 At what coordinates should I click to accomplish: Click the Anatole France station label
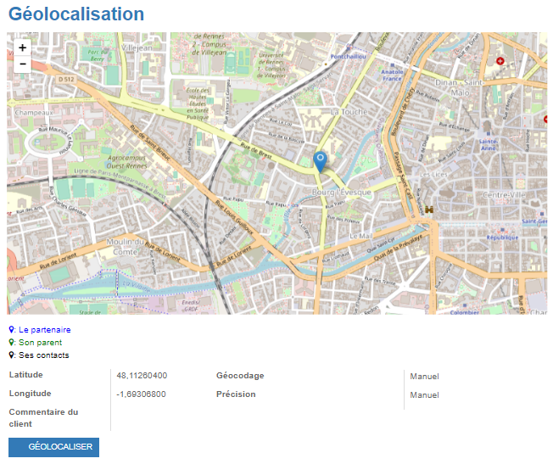[x=392, y=75]
